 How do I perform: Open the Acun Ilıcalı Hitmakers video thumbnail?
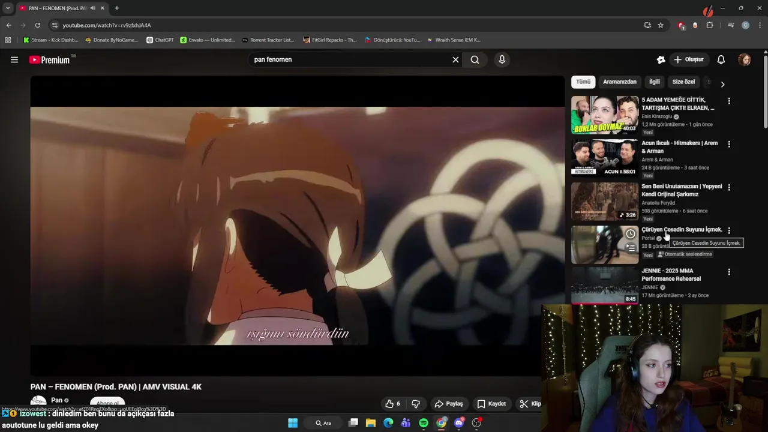(605, 158)
